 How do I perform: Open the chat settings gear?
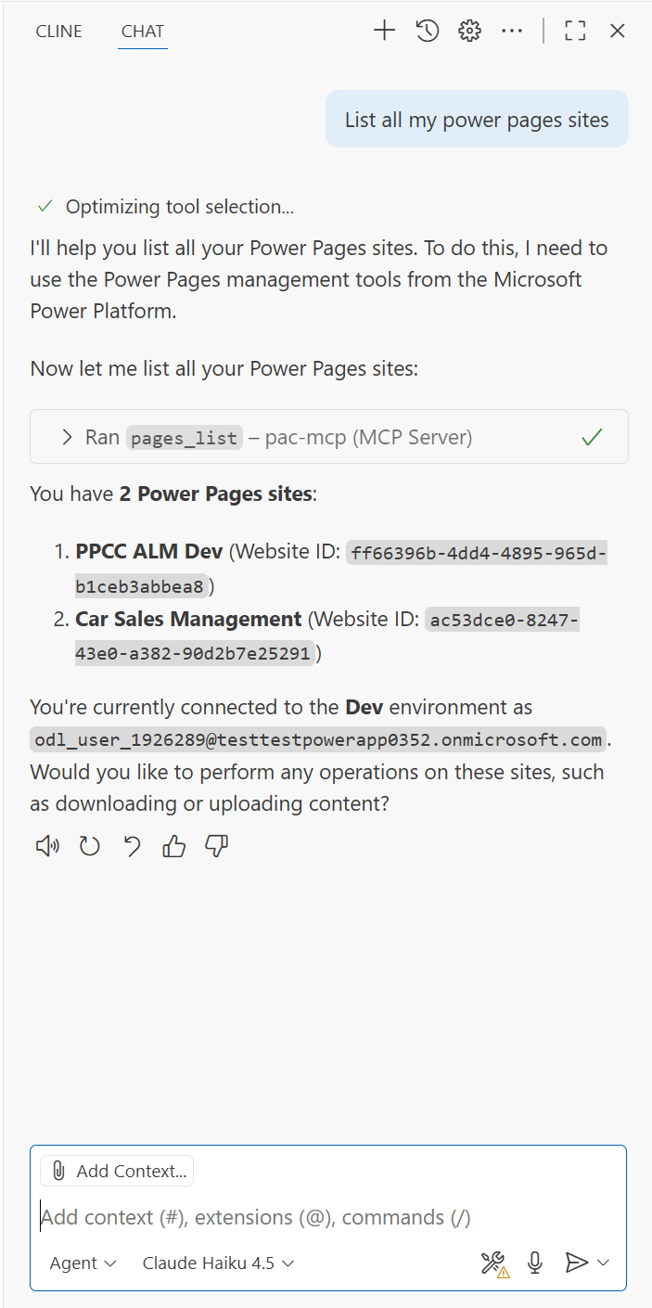tap(469, 30)
